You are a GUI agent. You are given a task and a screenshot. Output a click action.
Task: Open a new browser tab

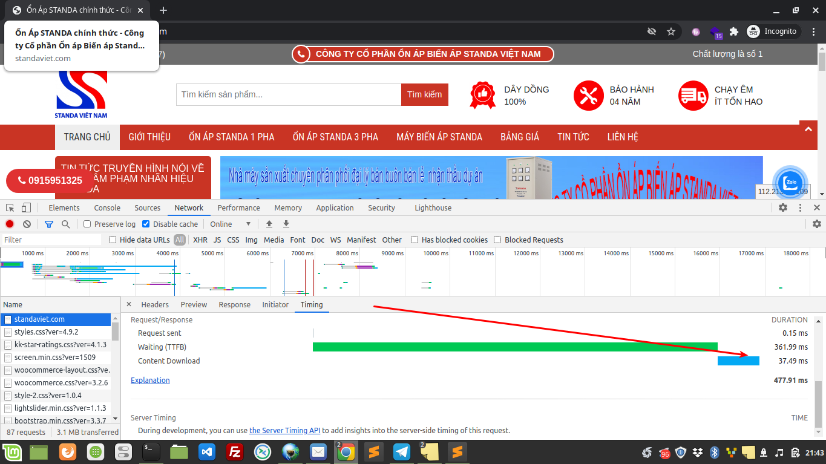tap(163, 10)
